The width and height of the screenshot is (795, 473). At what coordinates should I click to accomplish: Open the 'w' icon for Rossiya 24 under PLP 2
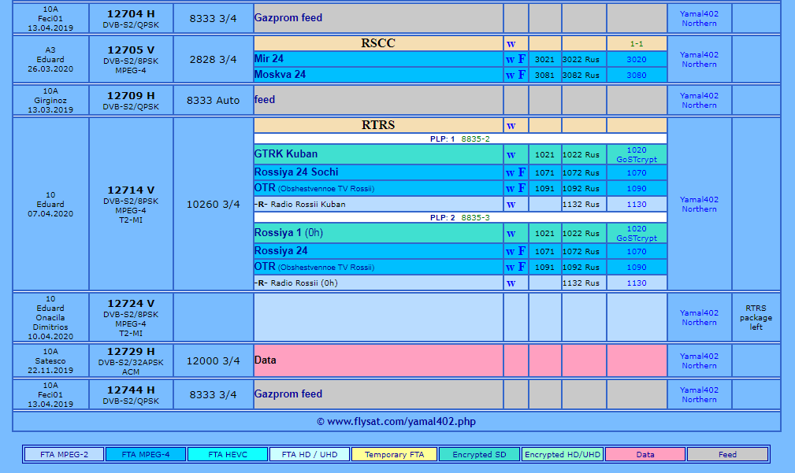point(510,252)
